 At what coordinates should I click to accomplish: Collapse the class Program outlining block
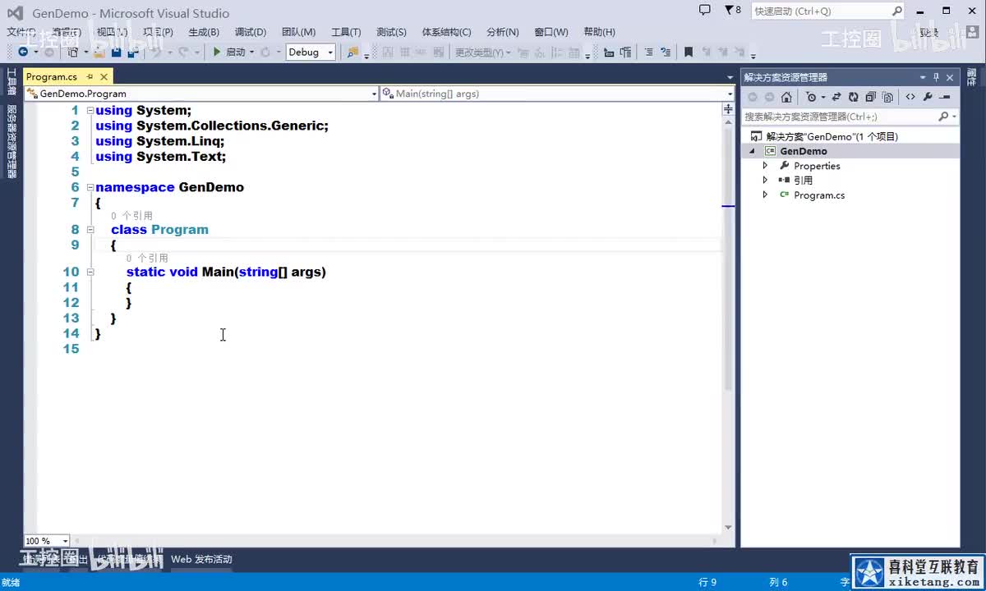90,230
